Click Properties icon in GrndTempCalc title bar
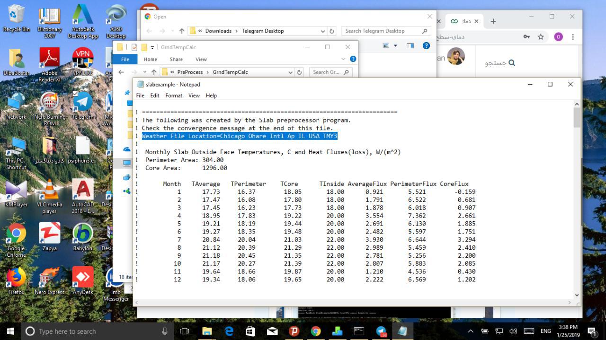The image size is (606, 340). click(134, 47)
